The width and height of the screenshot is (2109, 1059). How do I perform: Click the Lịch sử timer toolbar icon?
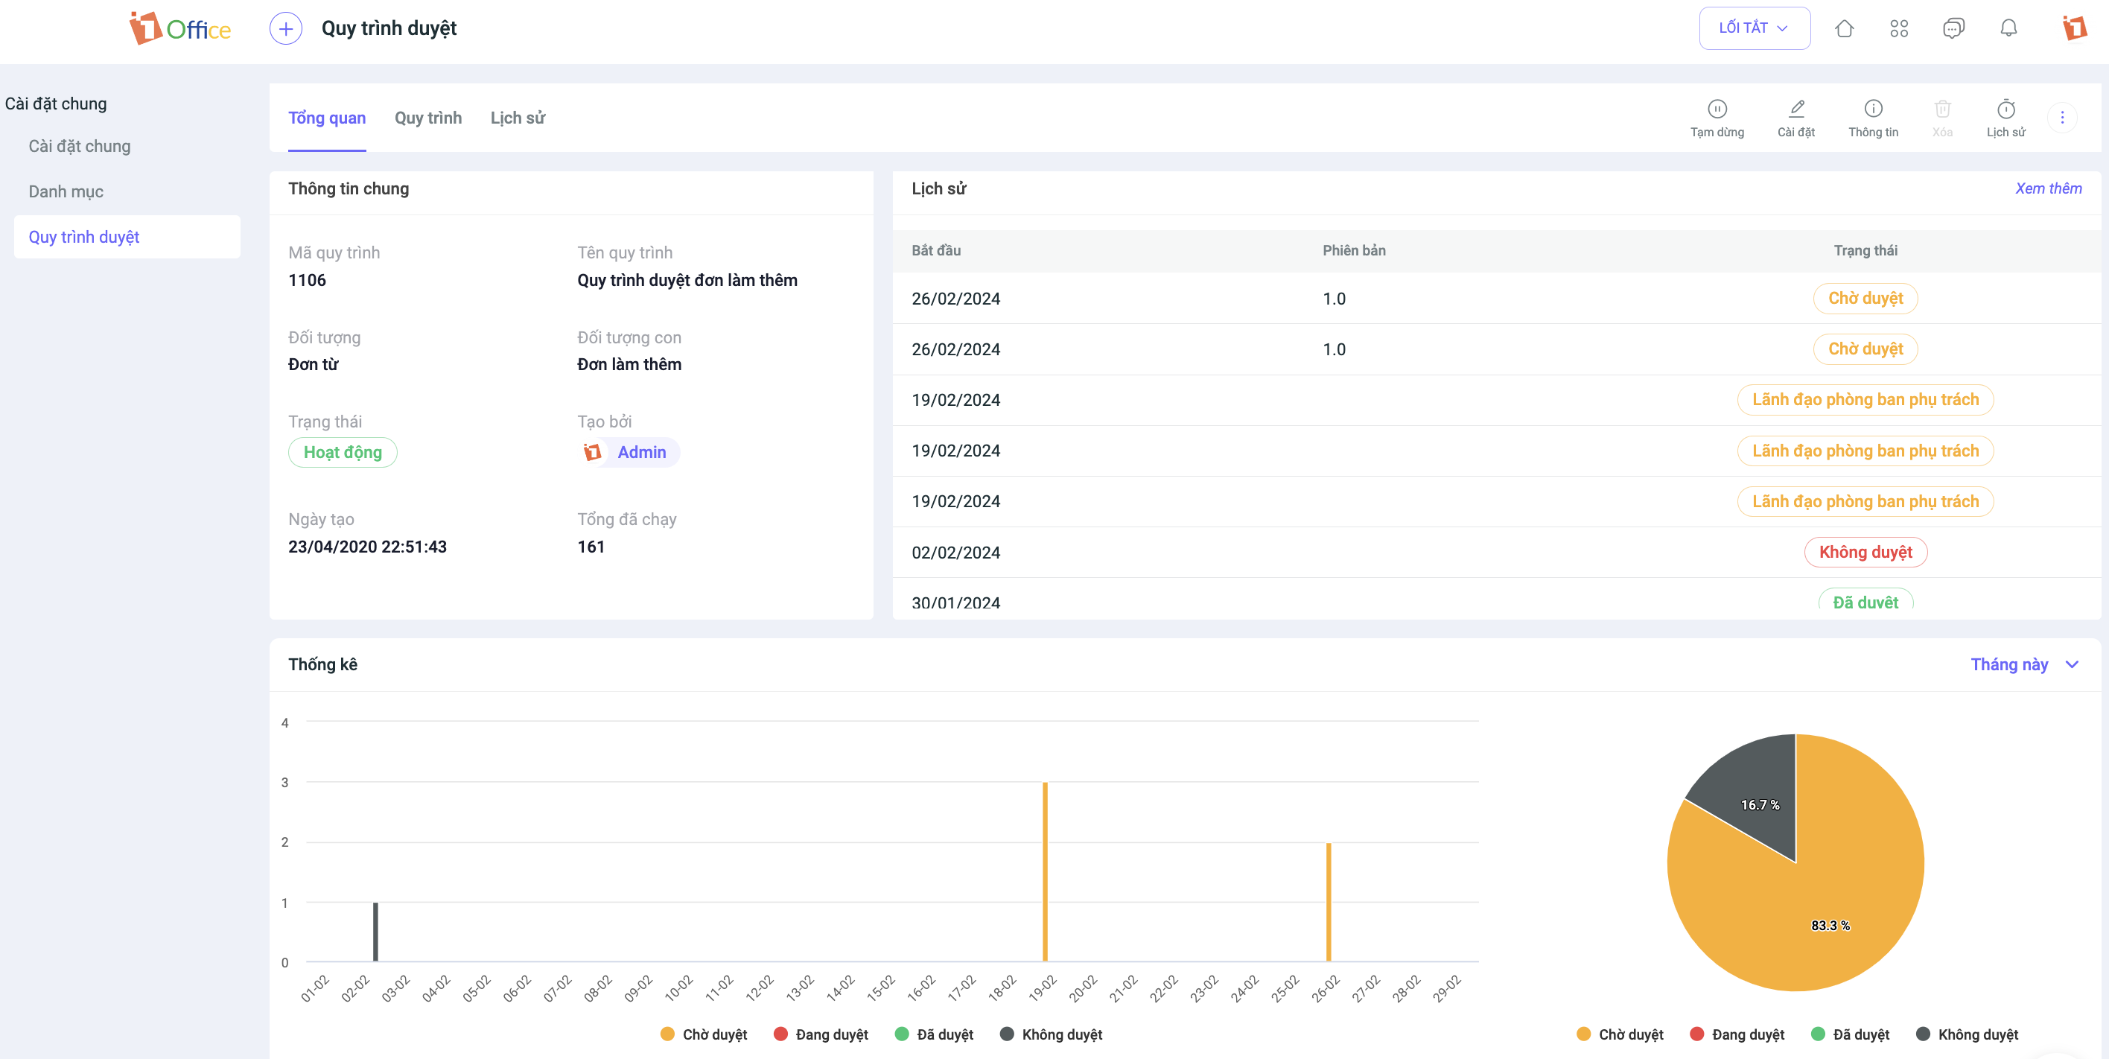coord(2005,109)
